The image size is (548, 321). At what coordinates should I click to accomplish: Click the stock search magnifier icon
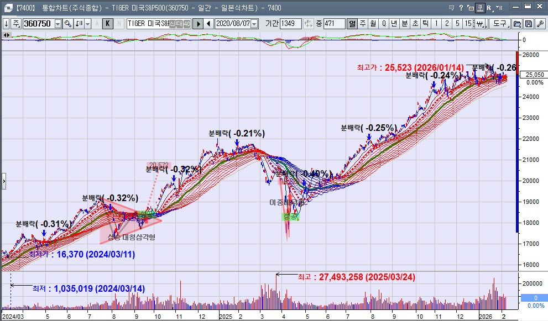pos(68,24)
